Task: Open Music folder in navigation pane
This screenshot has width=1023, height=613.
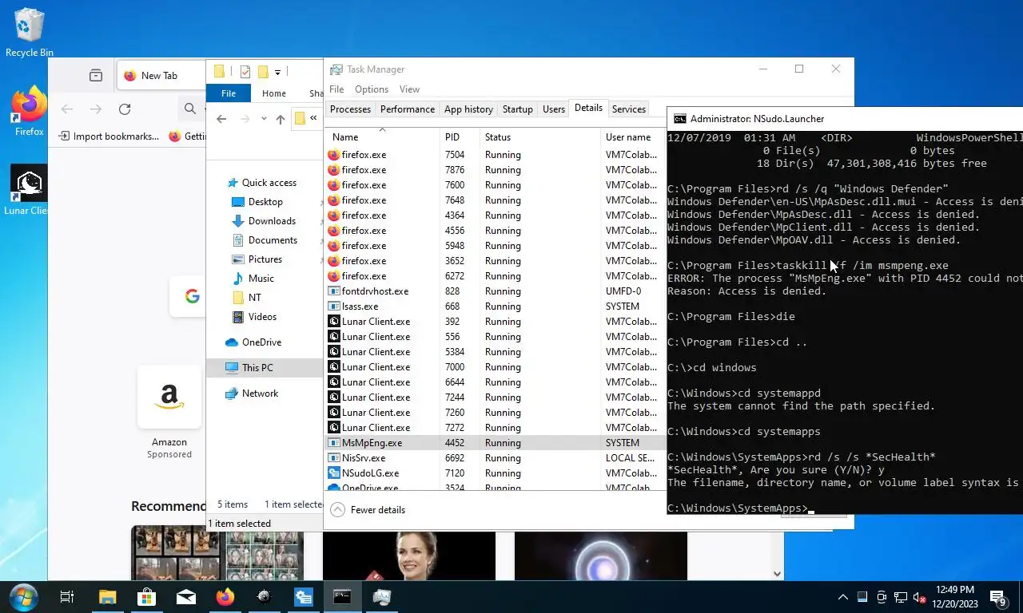Action: [x=261, y=279]
